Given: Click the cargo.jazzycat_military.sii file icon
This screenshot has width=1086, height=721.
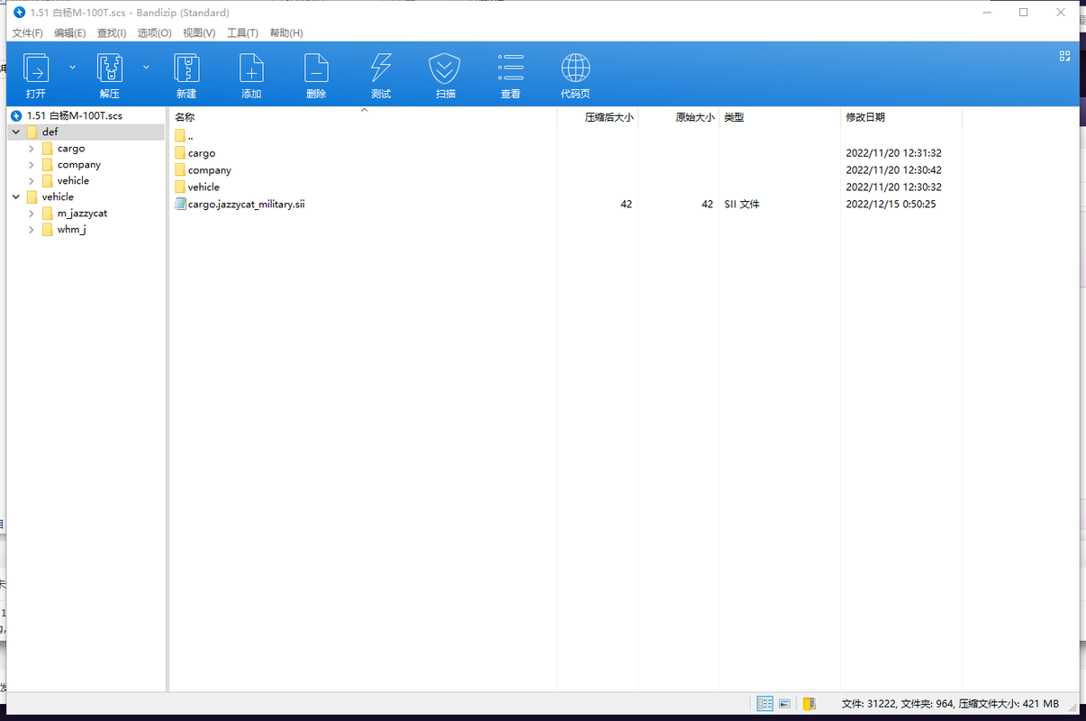Looking at the screenshot, I should click(x=180, y=205).
